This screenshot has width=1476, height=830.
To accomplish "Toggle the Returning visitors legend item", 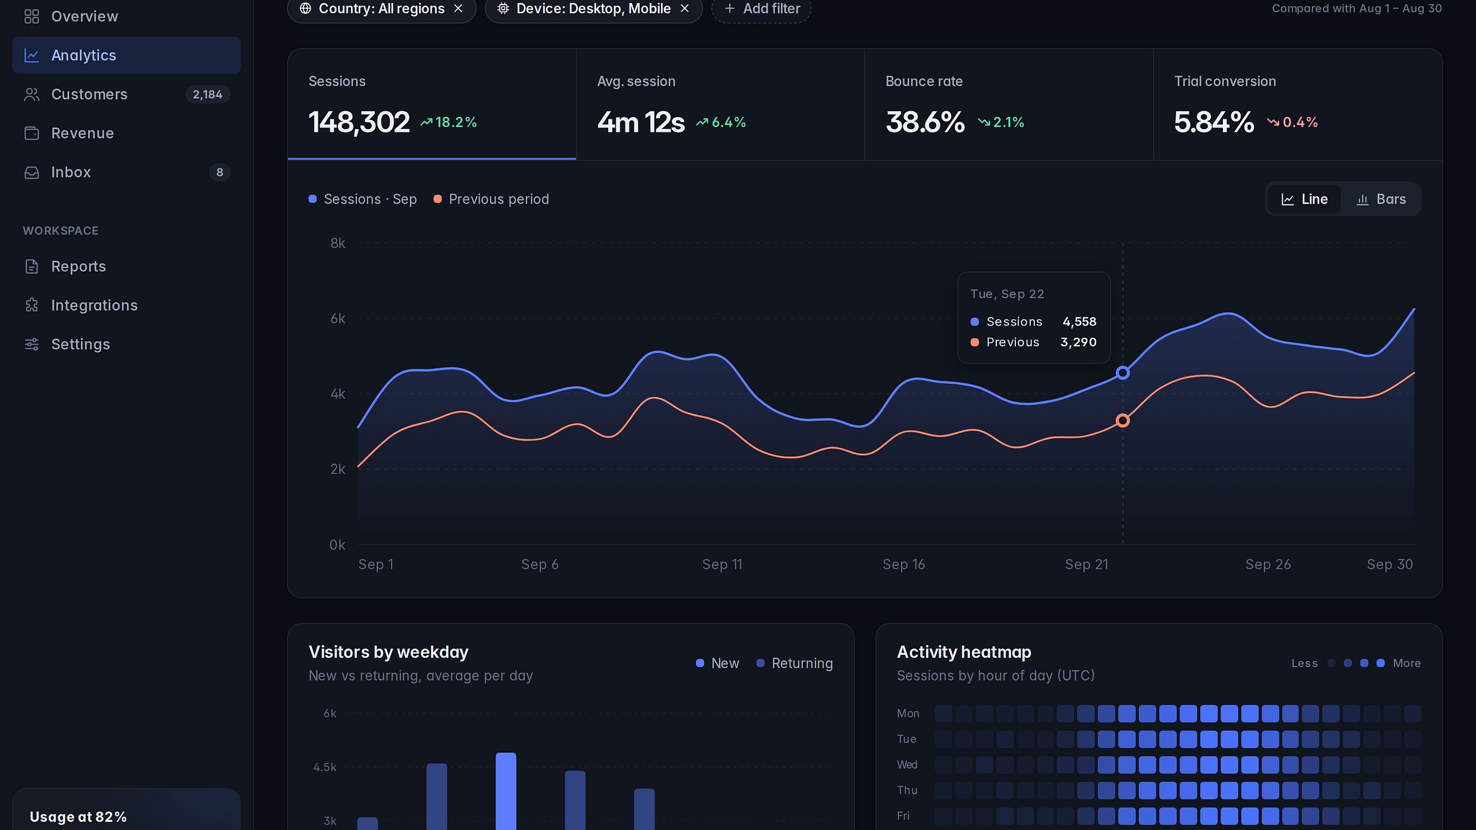I will (795, 663).
